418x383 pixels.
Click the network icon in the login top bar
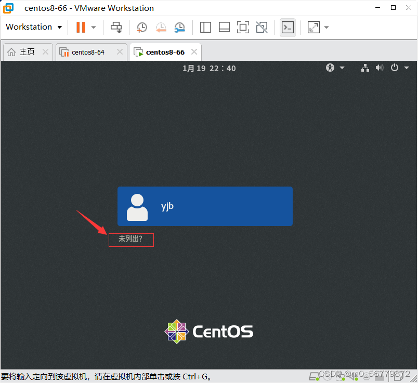(364, 68)
